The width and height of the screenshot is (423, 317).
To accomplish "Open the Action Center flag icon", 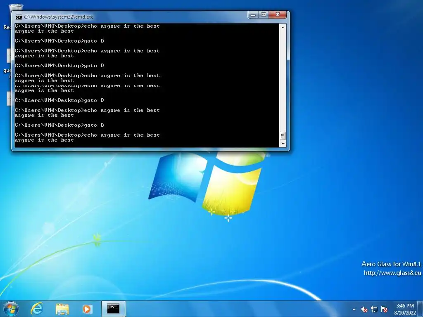I will [384, 309].
